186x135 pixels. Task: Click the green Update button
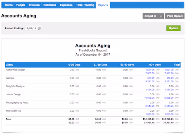173,28
